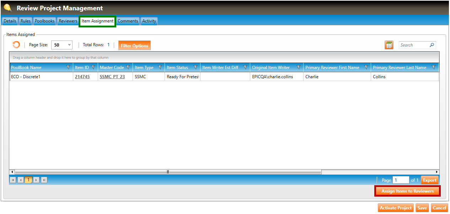Click the spreadsheet column chooser icon
Image resolution: width=450 pixels, height=214 pixels.
point(389,45)
